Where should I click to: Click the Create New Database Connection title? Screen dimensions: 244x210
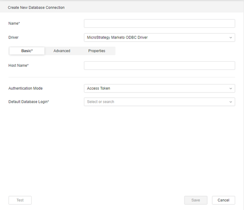pyautogui.click(x=36, y=8)
